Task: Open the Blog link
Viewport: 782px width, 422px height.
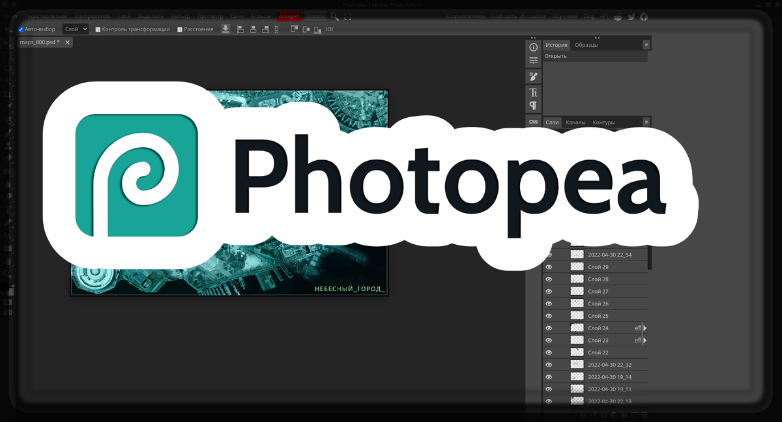Action: [589, 16]
